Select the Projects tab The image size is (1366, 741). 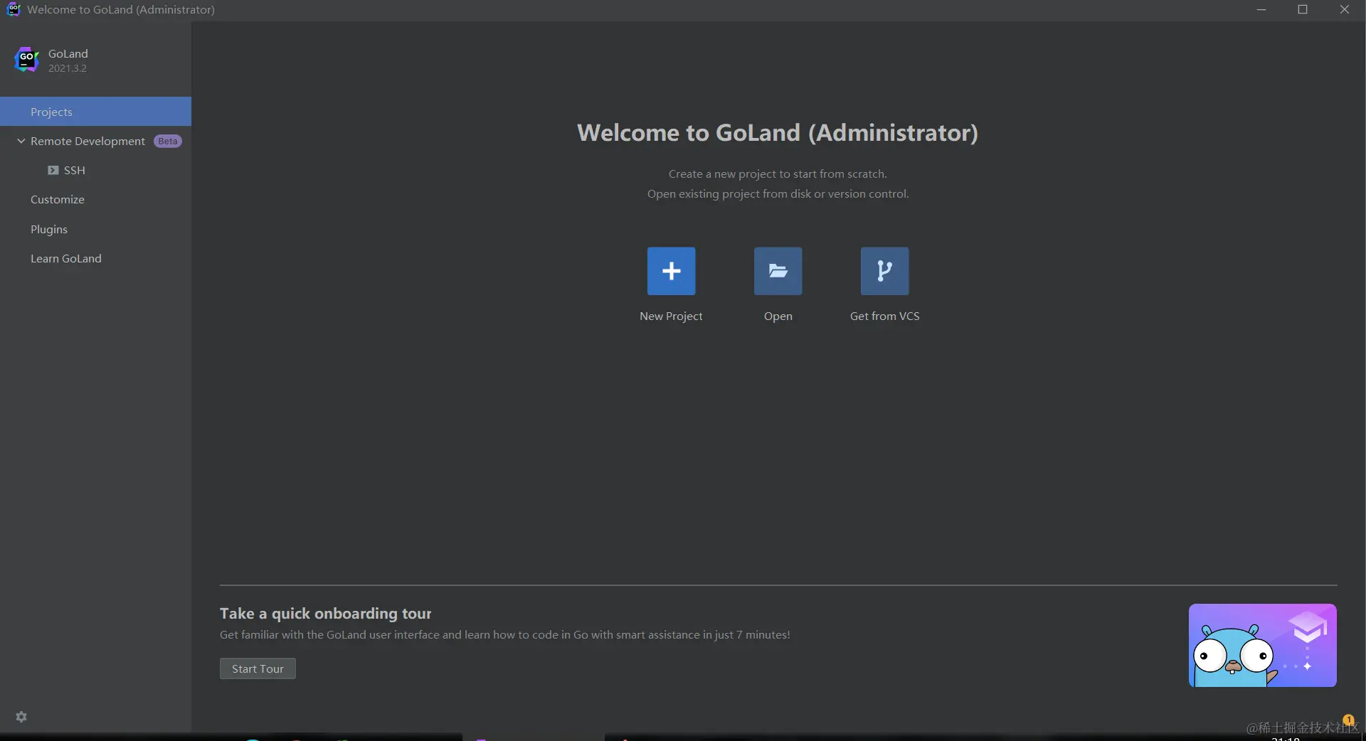(x=95, y=112)
